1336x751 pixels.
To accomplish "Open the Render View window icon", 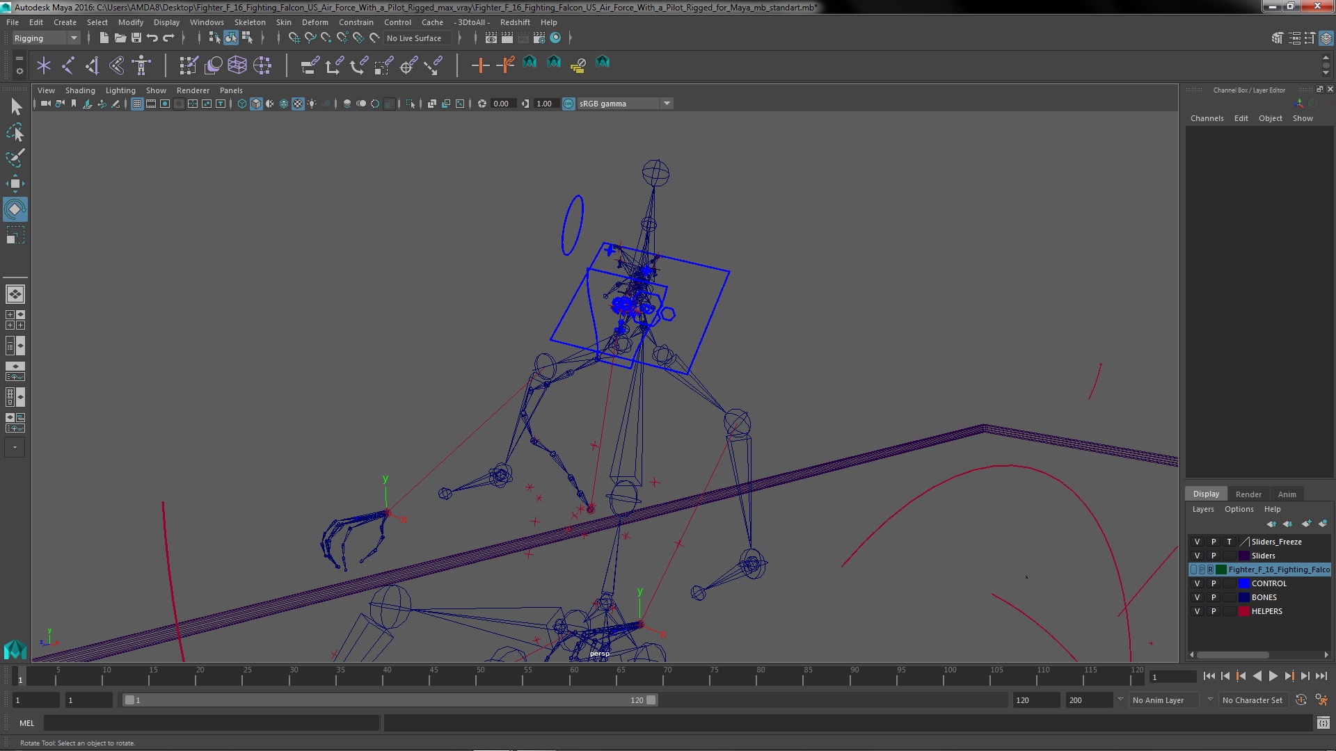I will coord(491,38).
